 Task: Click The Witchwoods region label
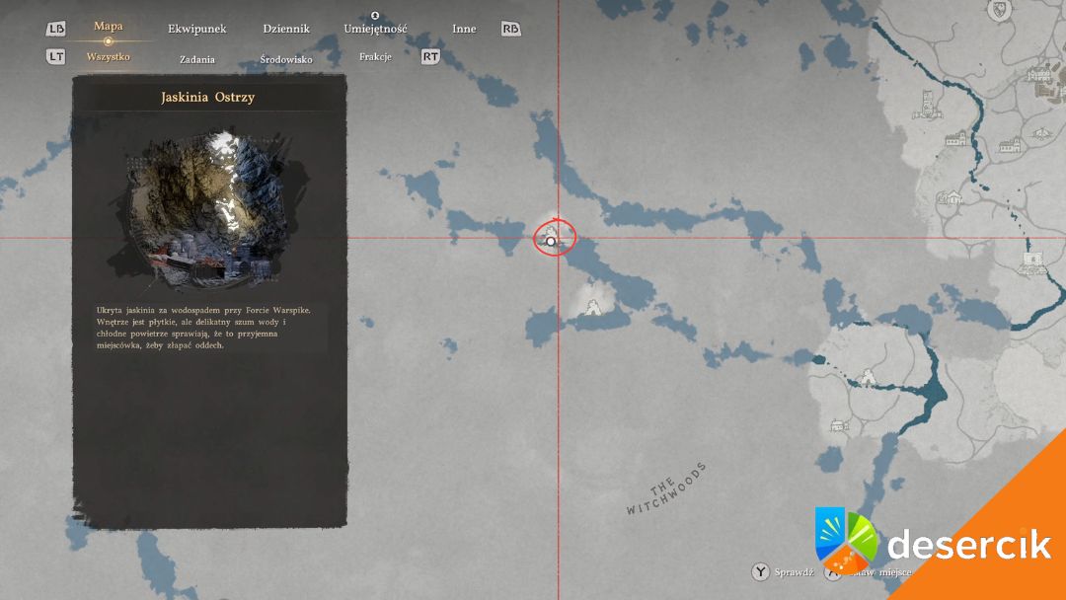pyautogui.click(x=667, y=489)
